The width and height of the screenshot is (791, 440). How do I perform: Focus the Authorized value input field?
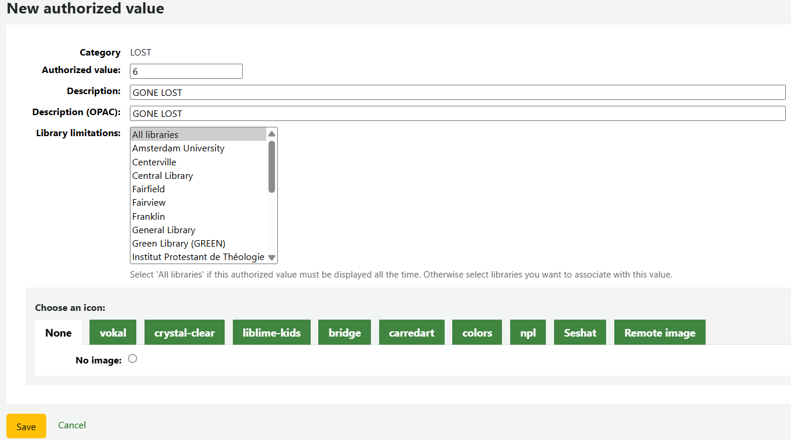(x=186, y=71)
